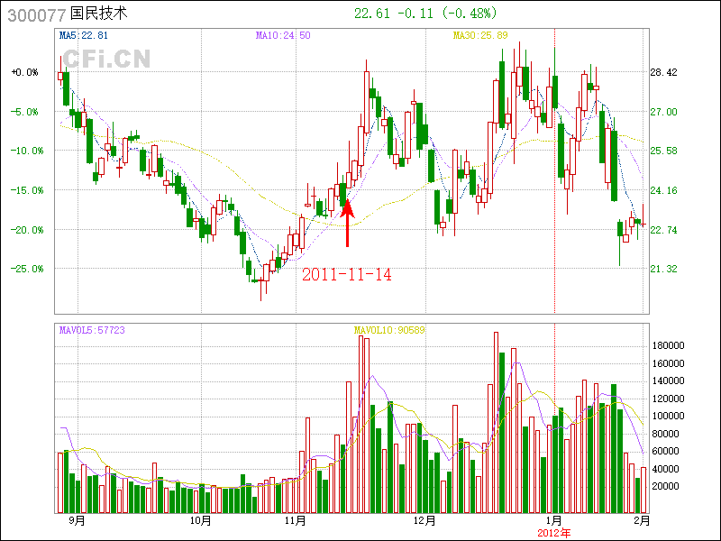Click the 2月 month label
721x541 pixels.
coord(643,521)
